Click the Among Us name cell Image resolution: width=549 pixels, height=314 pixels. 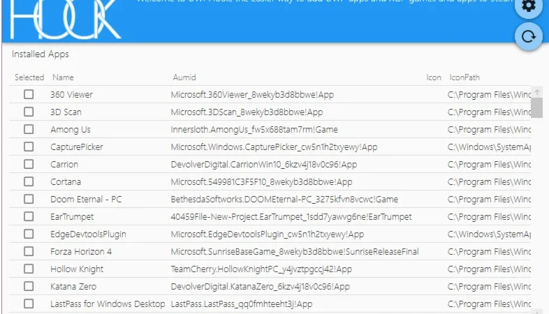(71, 129)
